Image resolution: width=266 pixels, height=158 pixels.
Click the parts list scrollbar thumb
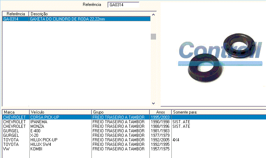153,37
